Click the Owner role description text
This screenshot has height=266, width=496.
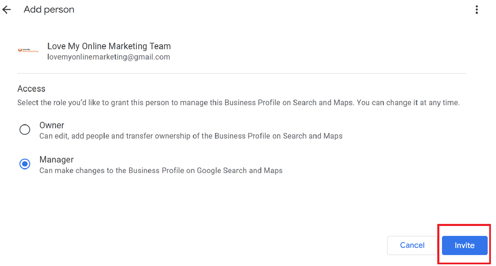click(191, 136)
